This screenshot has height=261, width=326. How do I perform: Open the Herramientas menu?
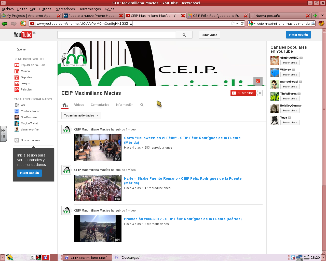tap(90, 9)
